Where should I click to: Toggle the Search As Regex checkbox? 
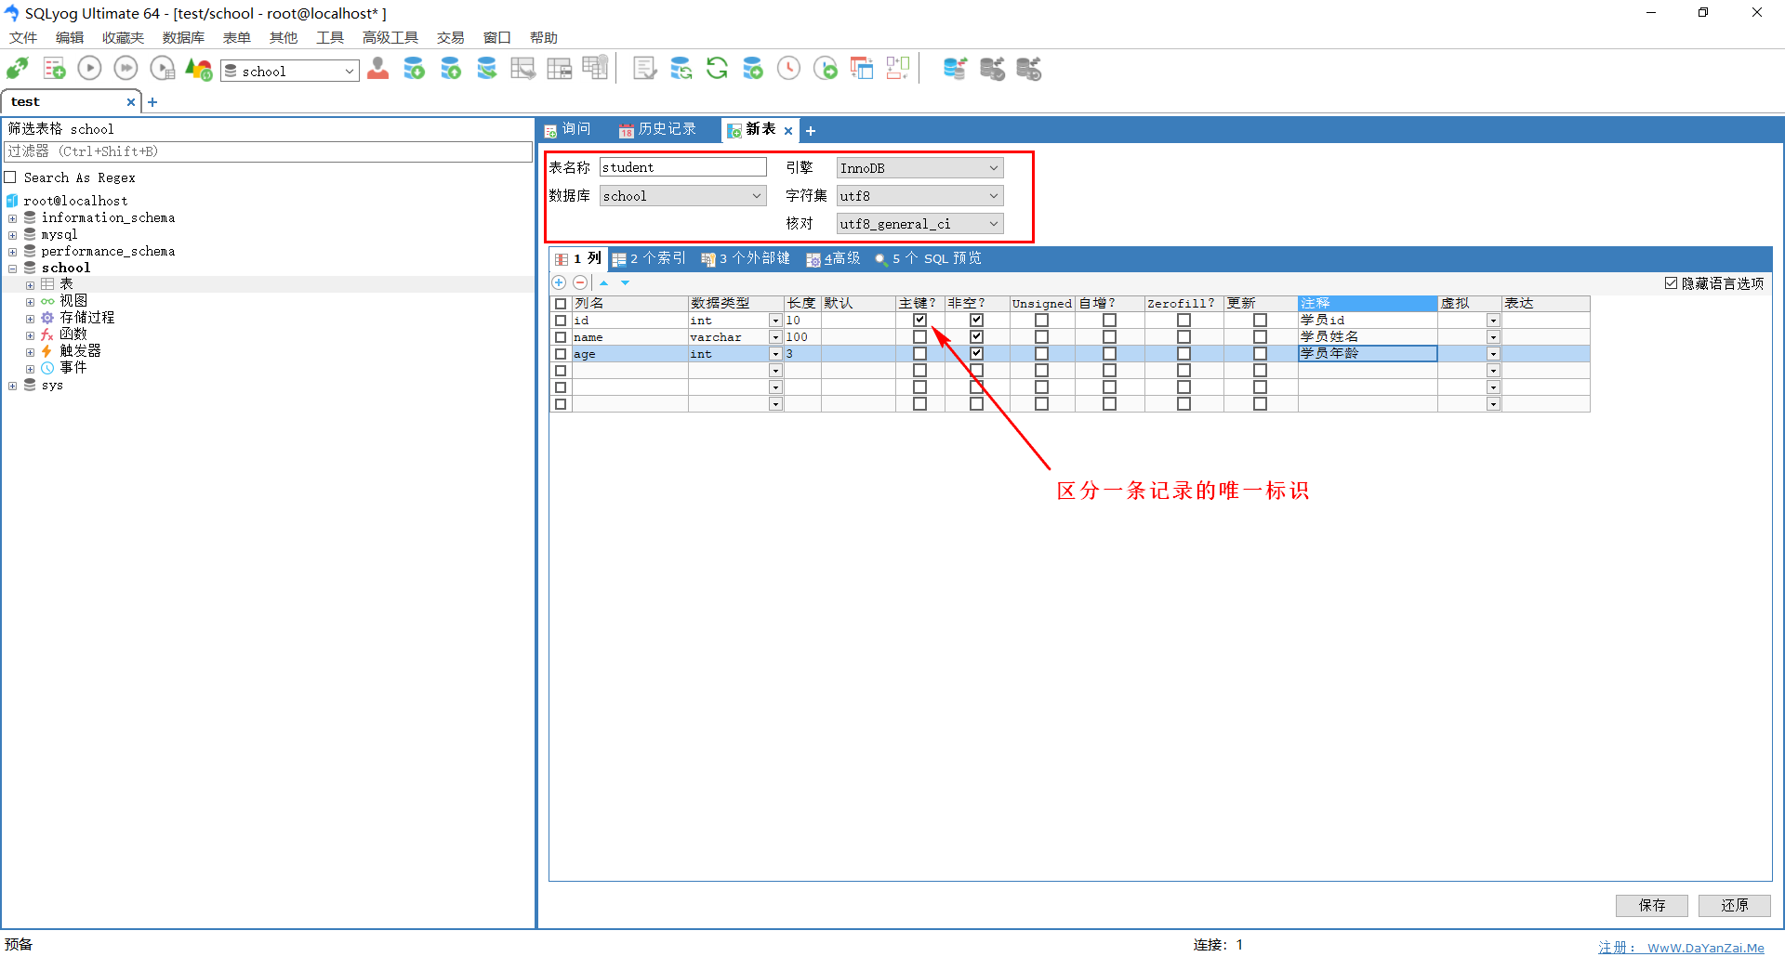coord(11,177)
